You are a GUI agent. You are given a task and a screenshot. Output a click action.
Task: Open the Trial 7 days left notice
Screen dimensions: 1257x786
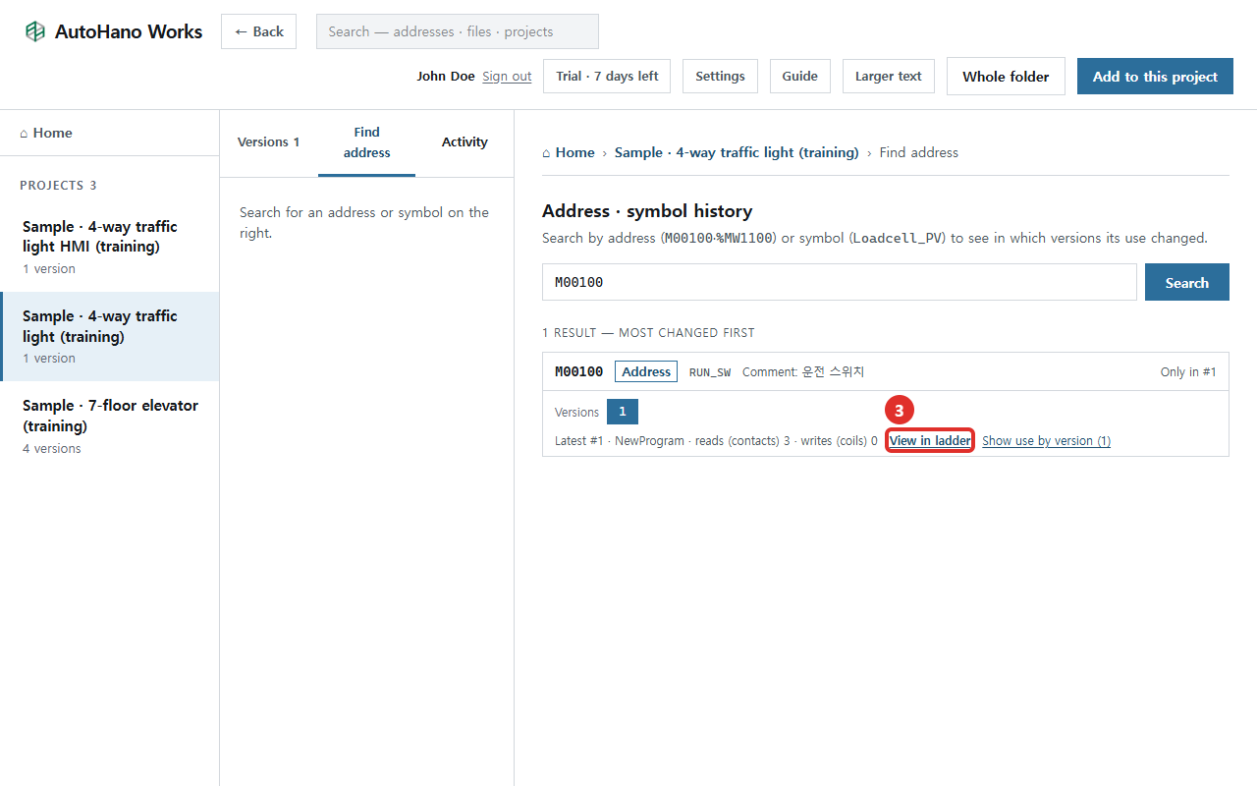[x=607, y=77]
